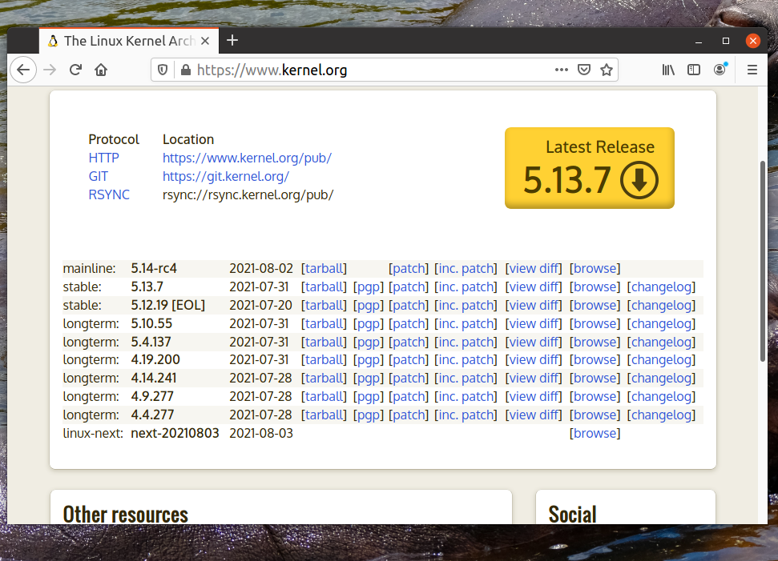
Task: Open pgp signature for stable 5.13.7
Action: click(368, 287)
